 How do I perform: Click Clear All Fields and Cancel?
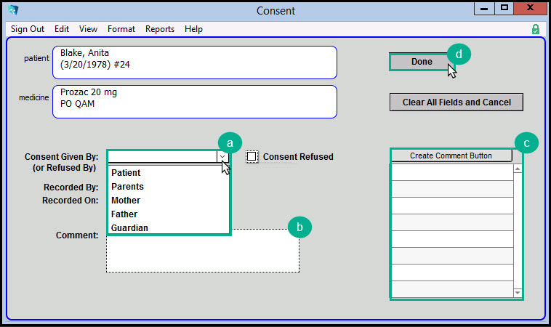pyautogui.click(x=457, y=102)
